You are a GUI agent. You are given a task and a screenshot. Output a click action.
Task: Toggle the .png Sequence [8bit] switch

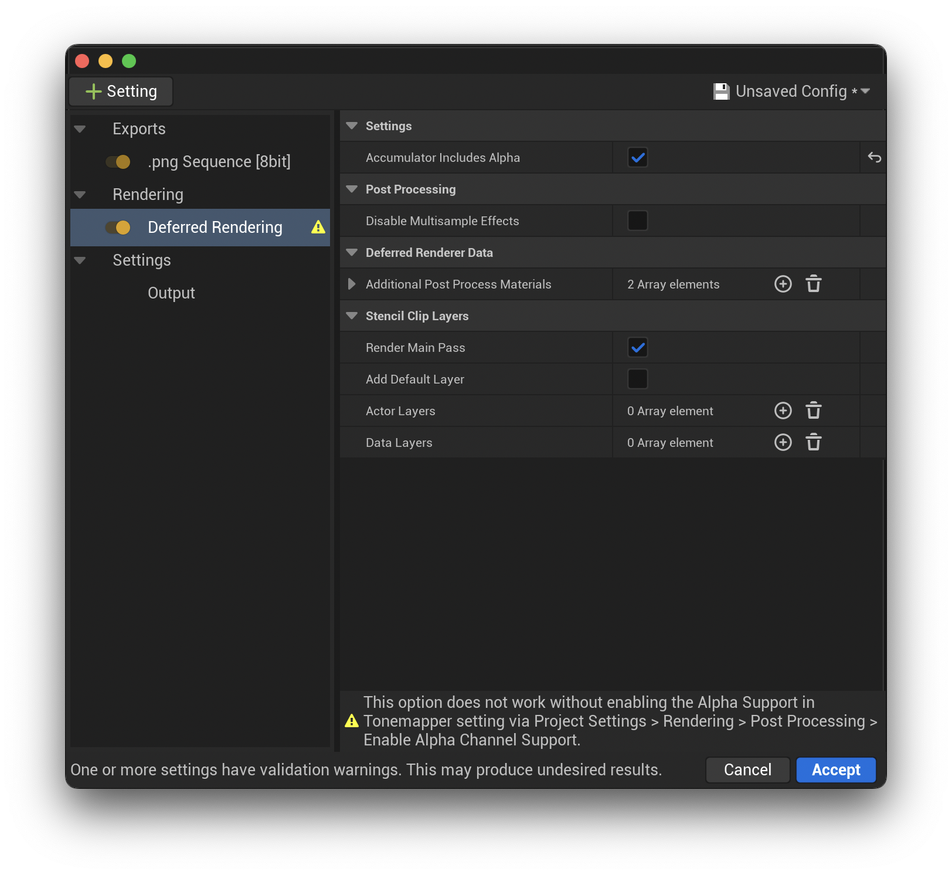pos(119,162)
